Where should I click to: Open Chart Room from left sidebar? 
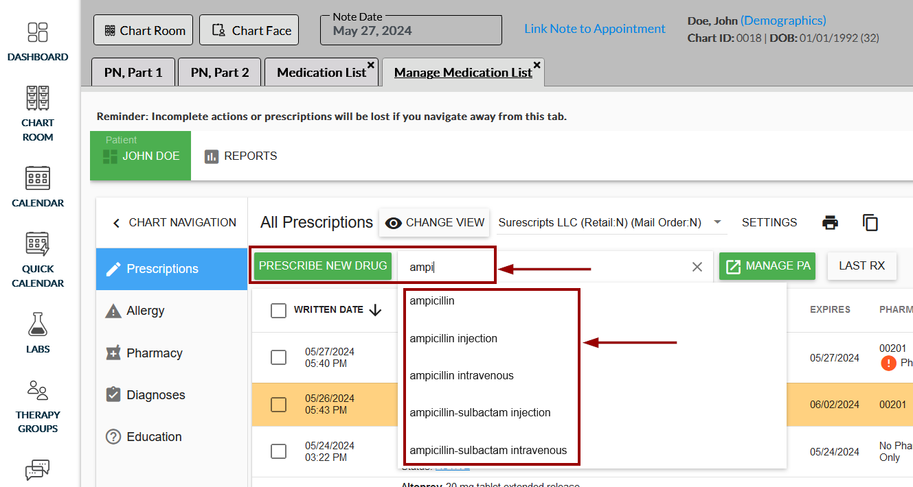tap(38, 99)
